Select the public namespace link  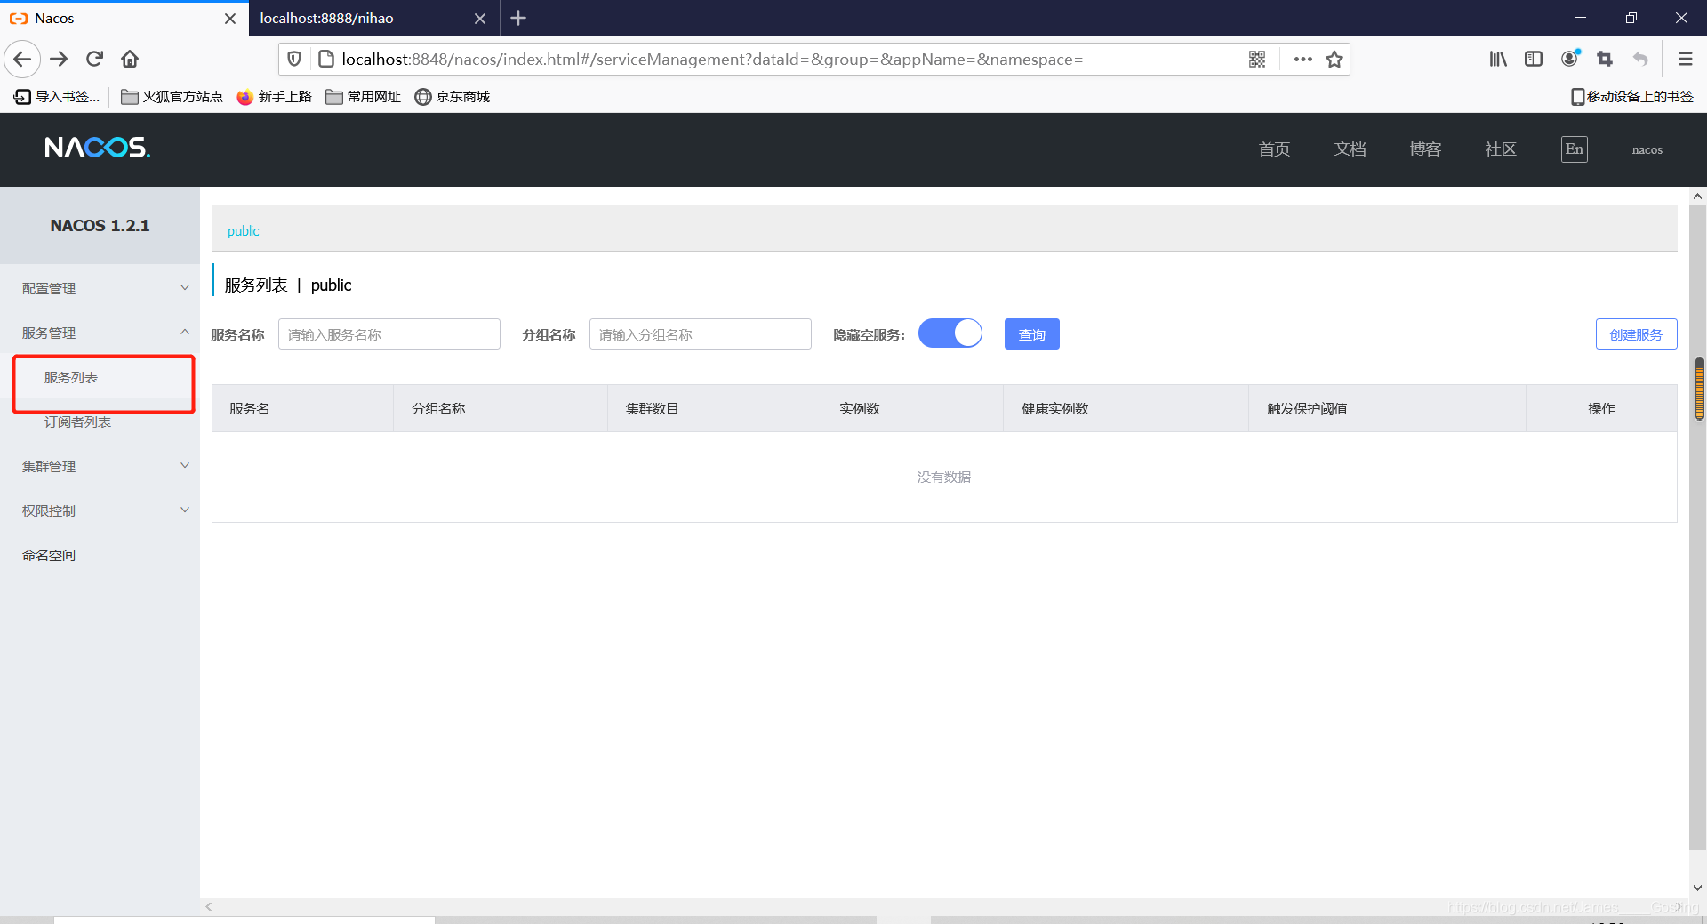pyautogui.click(x=243, y=231)
